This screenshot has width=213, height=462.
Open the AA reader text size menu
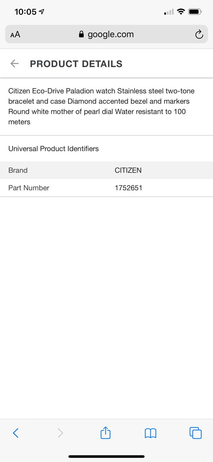(15, 34)
